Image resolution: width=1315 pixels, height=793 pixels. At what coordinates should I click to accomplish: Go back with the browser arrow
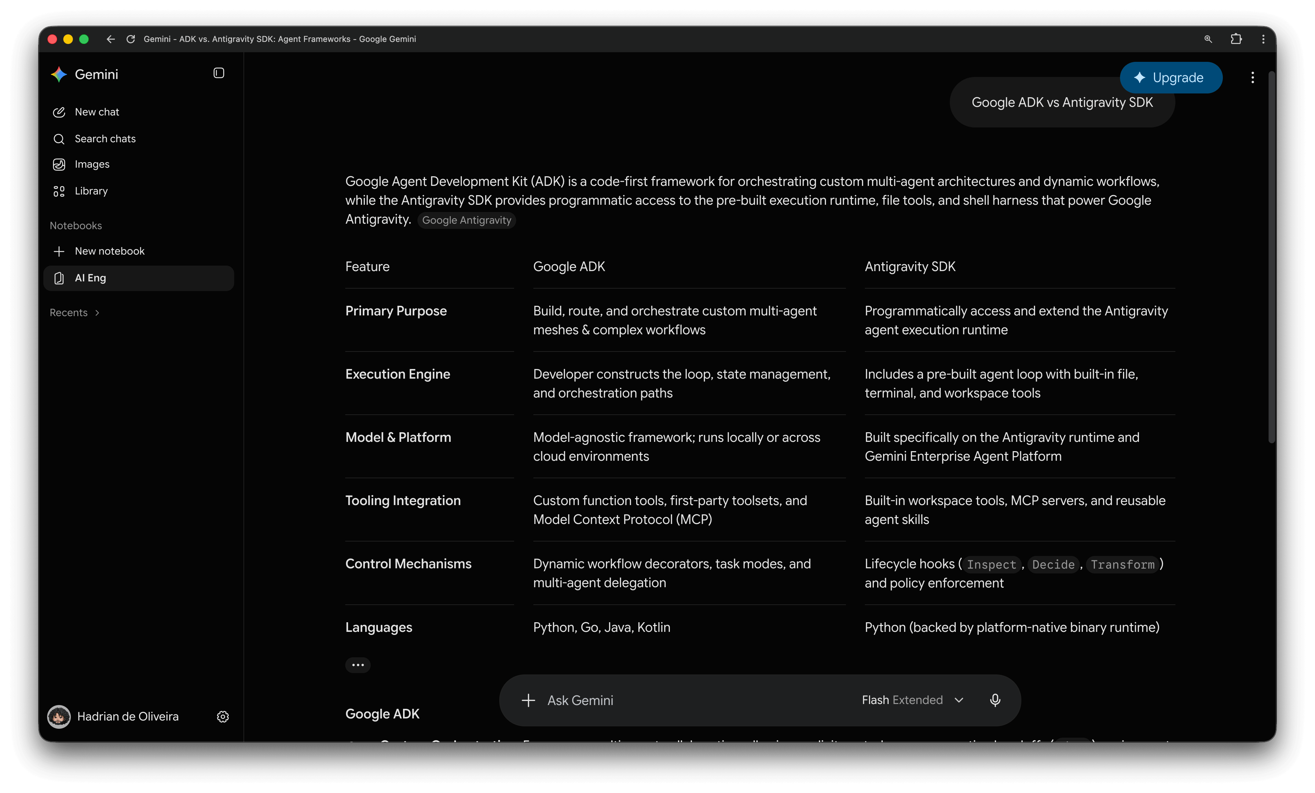pos(110,39)
